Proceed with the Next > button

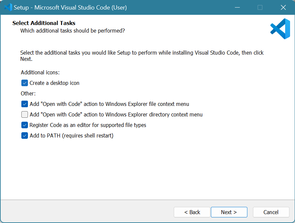pos(229,212)
